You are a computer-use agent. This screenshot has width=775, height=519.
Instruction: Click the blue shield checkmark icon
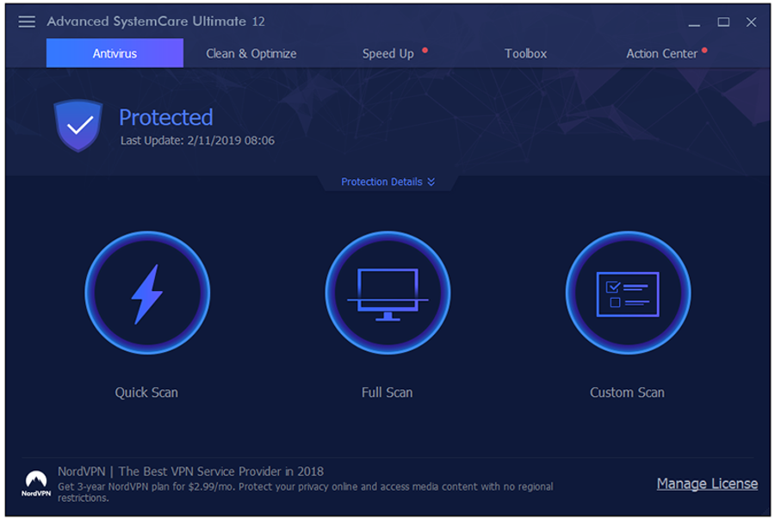(x=78, y=126)
